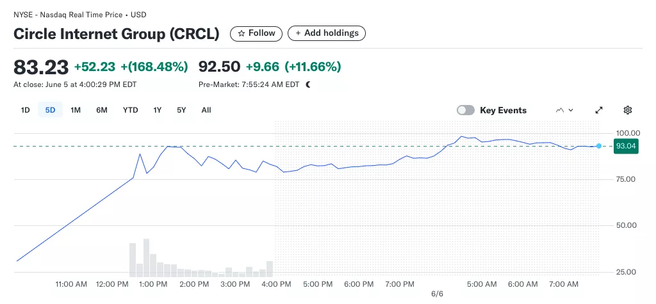The height and width of the screenshot is (304, 656).
Task: Click the blue current-price dot on chart
Action: tap(599, 146)
